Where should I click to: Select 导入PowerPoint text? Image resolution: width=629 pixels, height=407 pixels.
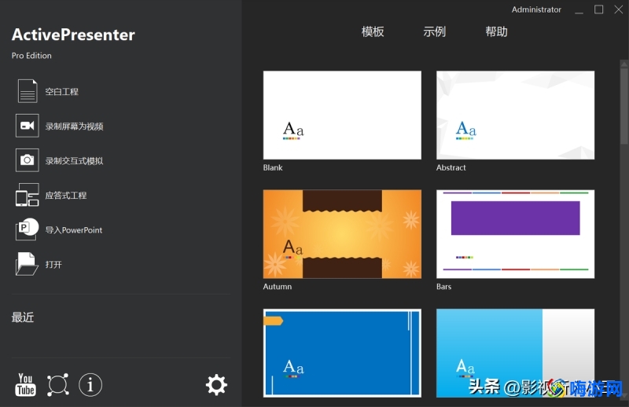click(74, 230)
